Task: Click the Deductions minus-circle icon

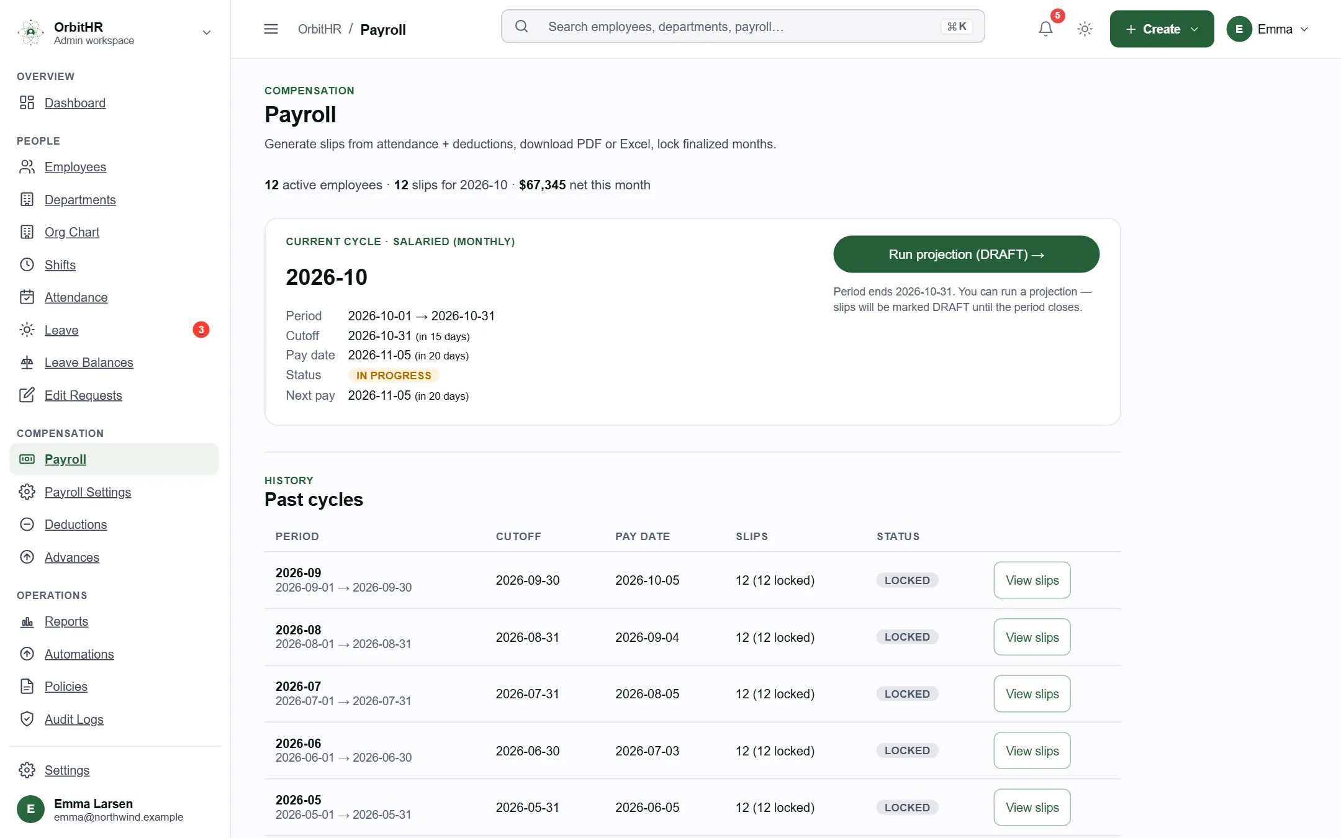Action: point(27,524)
